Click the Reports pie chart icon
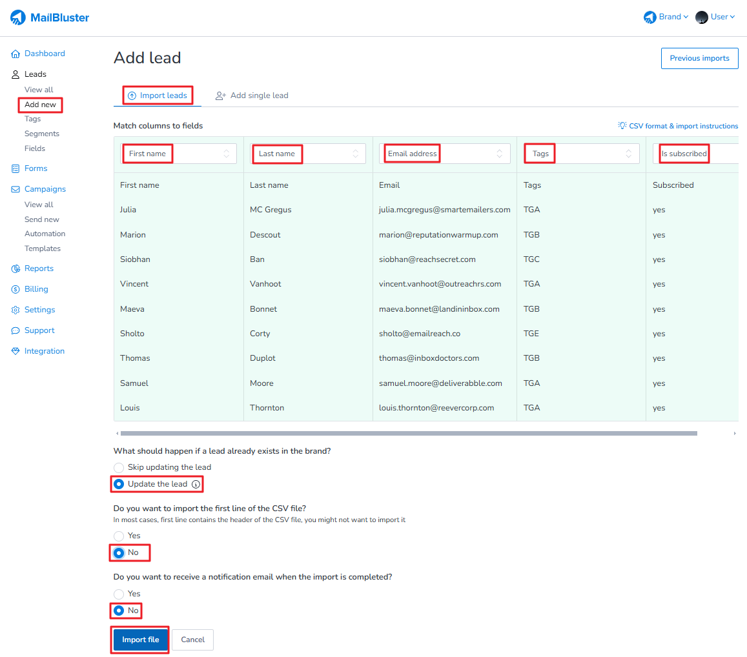 coord(15,268)
